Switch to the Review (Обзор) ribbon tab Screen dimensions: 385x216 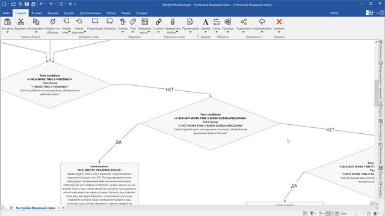111,13
